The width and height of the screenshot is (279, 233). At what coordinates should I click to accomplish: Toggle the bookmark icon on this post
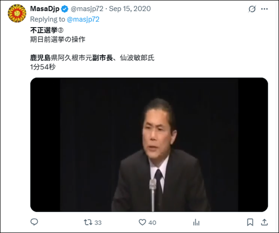250,222
